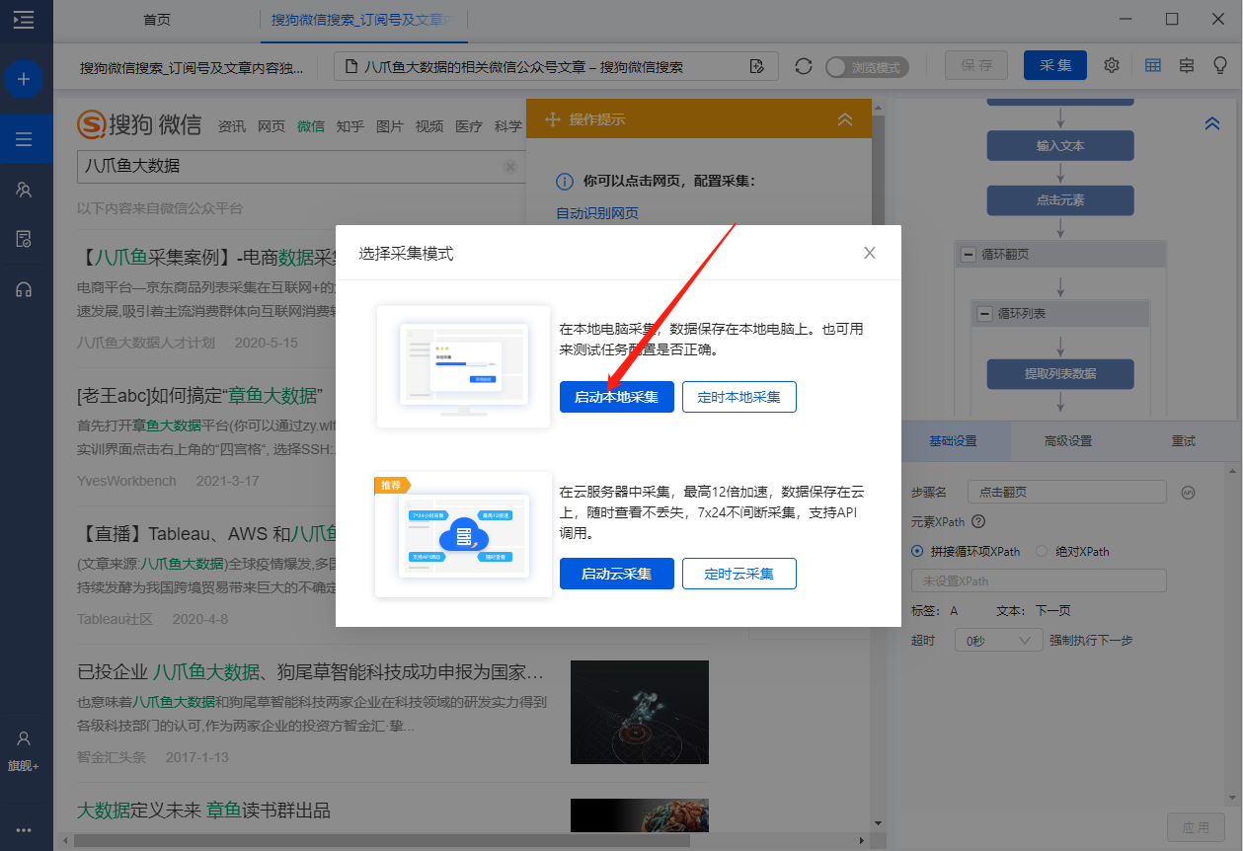This screenshot has height=851, width=1243.
Task: Close the 选择采集模式 dialog
Action: 870,253
